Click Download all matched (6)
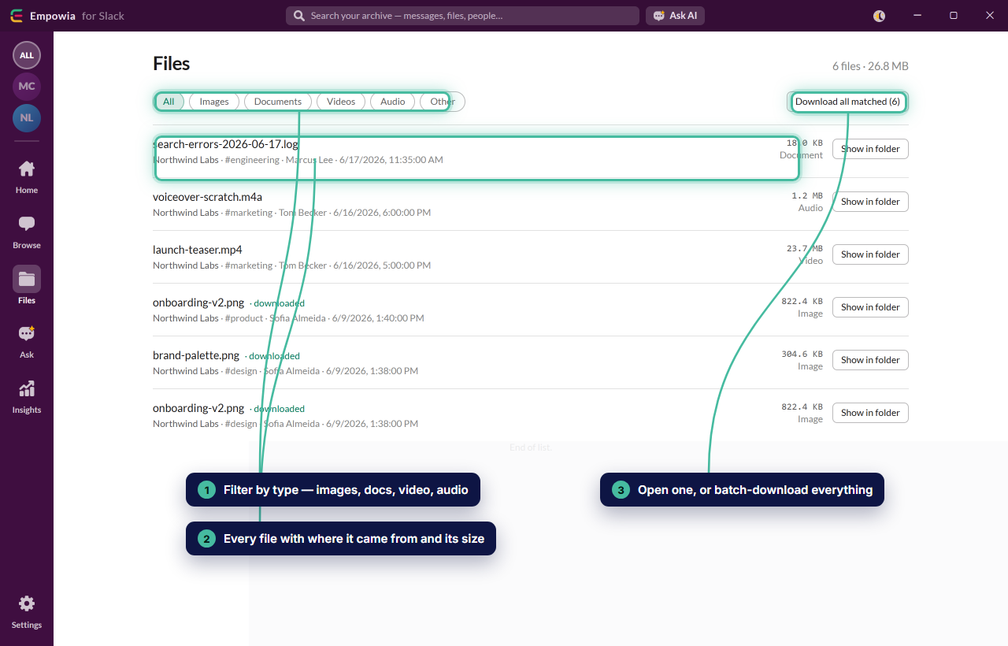 847,102
